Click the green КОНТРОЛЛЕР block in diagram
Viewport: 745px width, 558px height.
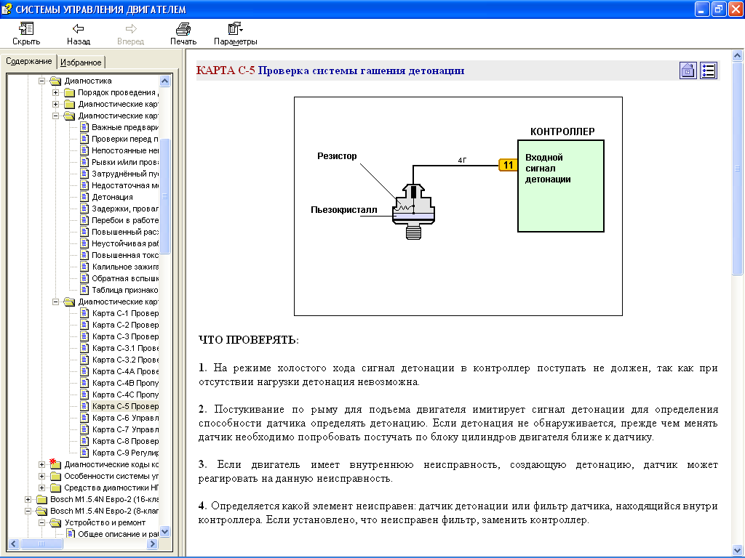(x=561, y=186)
